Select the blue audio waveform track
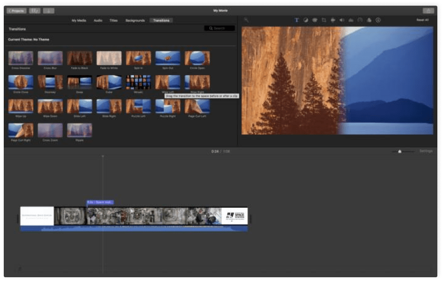The height and width of the screenshot is (281, 443). (134, 229)
